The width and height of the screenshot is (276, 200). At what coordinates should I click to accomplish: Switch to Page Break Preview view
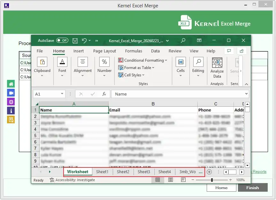183,180
